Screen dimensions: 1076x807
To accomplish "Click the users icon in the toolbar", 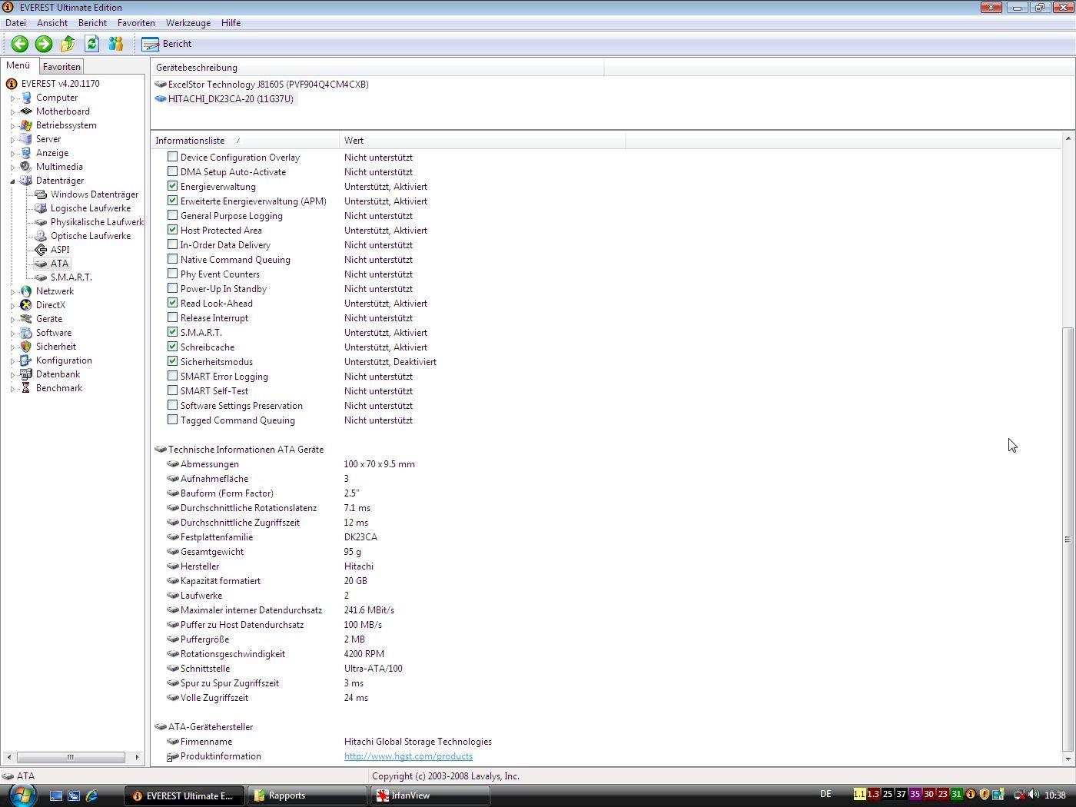I will [116, 44].
